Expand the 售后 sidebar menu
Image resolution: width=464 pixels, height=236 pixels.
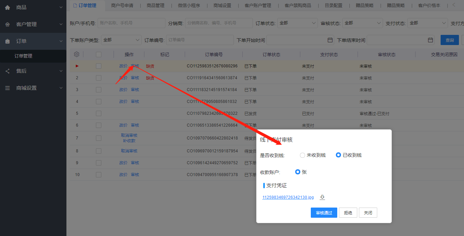click(x=61, y=71)
